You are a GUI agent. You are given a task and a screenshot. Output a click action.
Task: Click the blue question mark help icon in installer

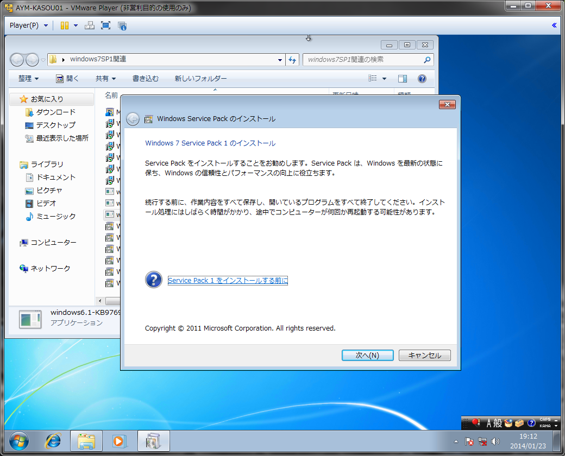point(154,280)
